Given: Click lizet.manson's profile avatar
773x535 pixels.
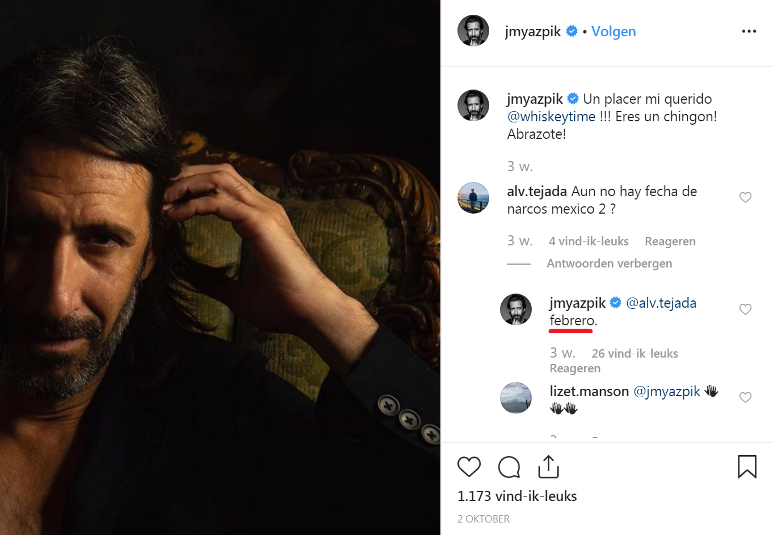Looking at the screenshot, I should [x=516, y=397].
